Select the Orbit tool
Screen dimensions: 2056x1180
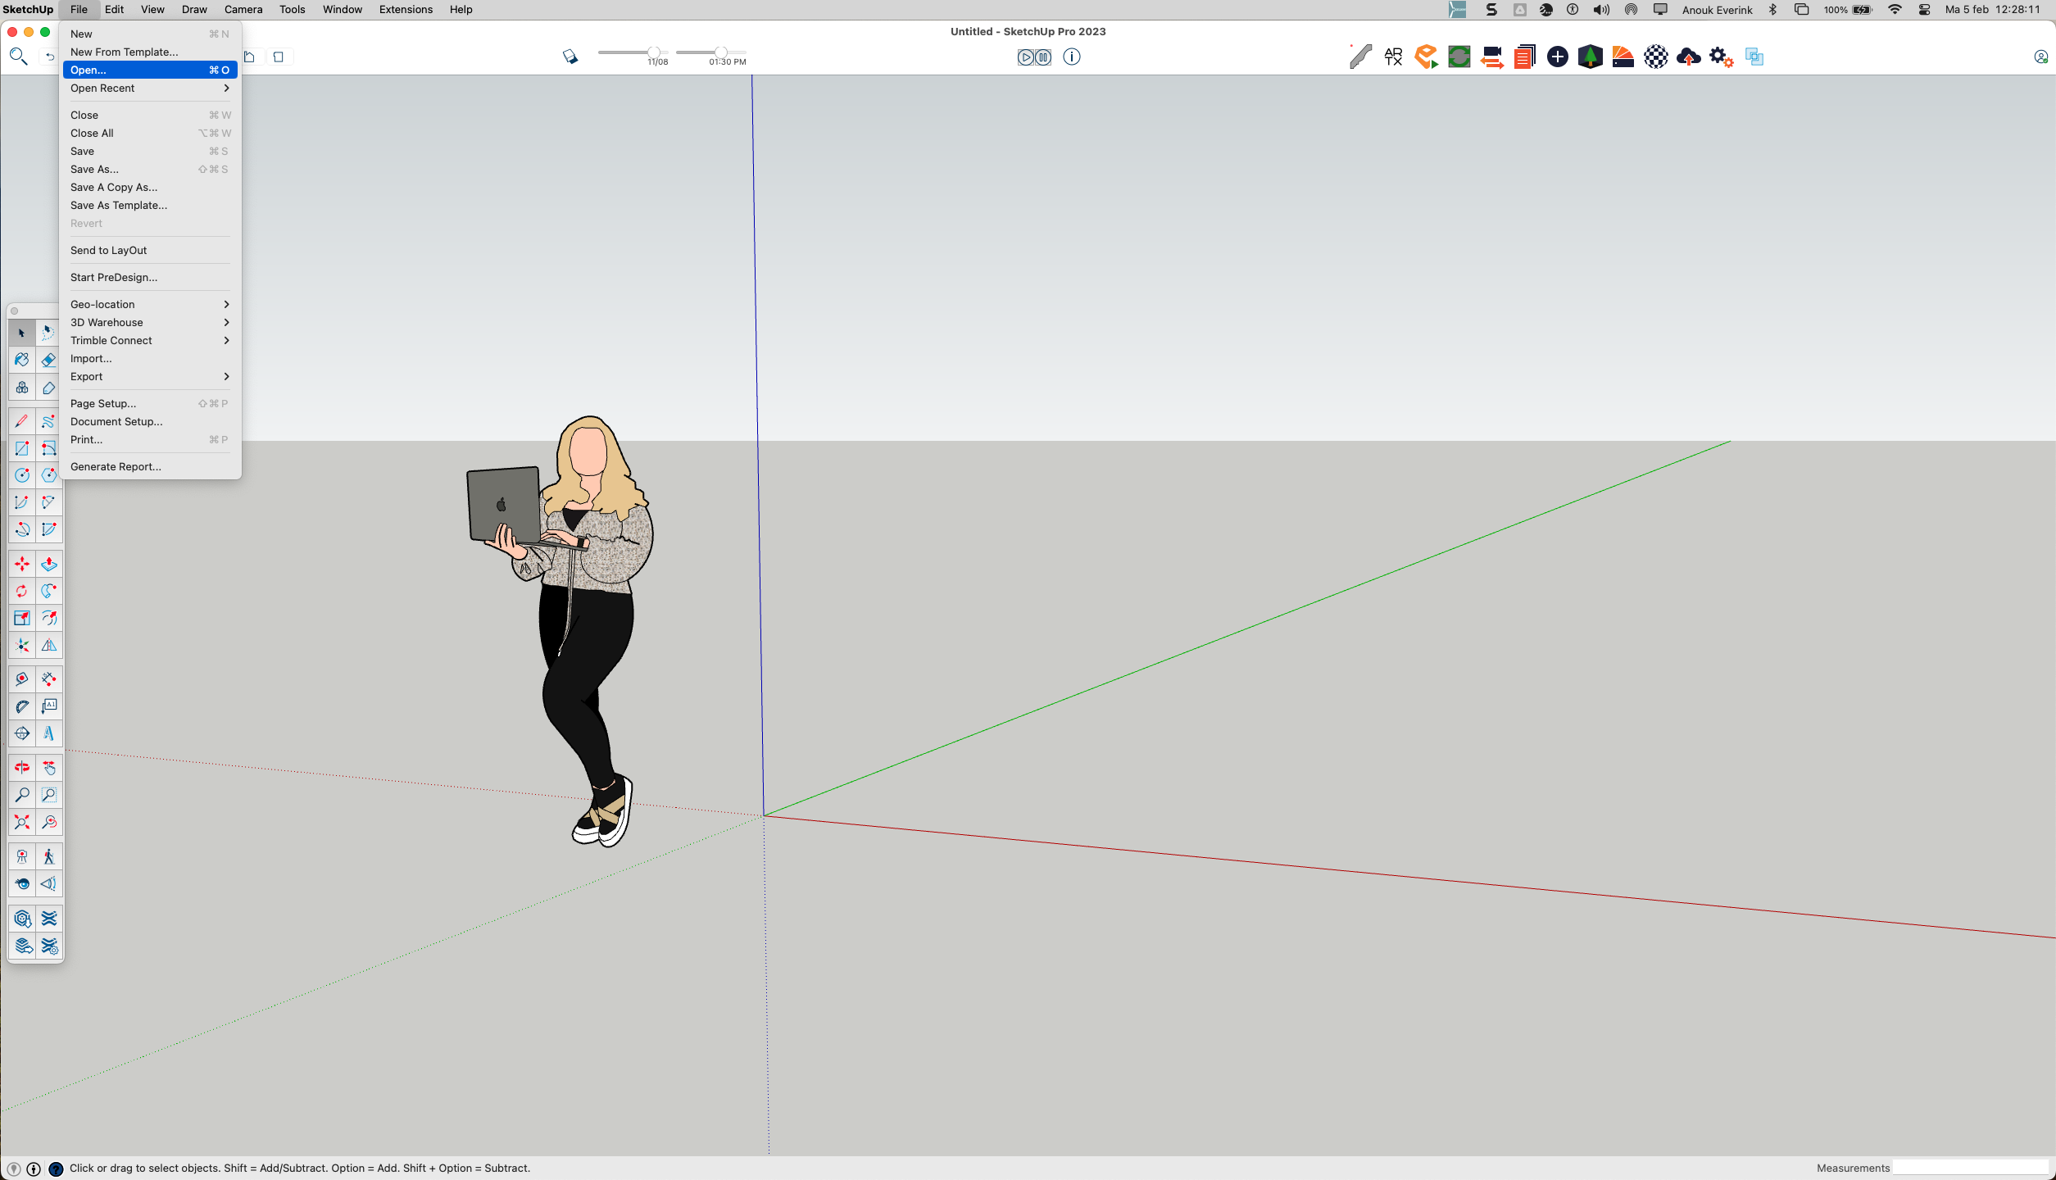(22, 768)
